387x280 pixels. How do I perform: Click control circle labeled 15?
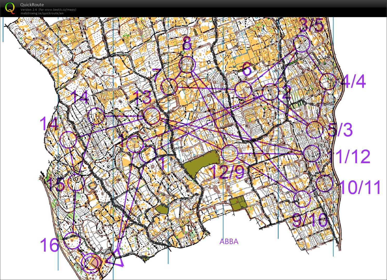click(76, 183)
